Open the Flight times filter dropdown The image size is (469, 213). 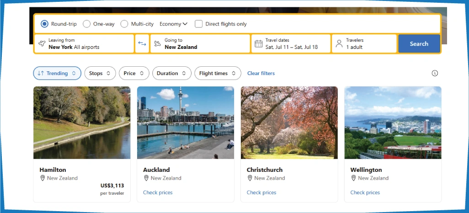click(218, 73)
